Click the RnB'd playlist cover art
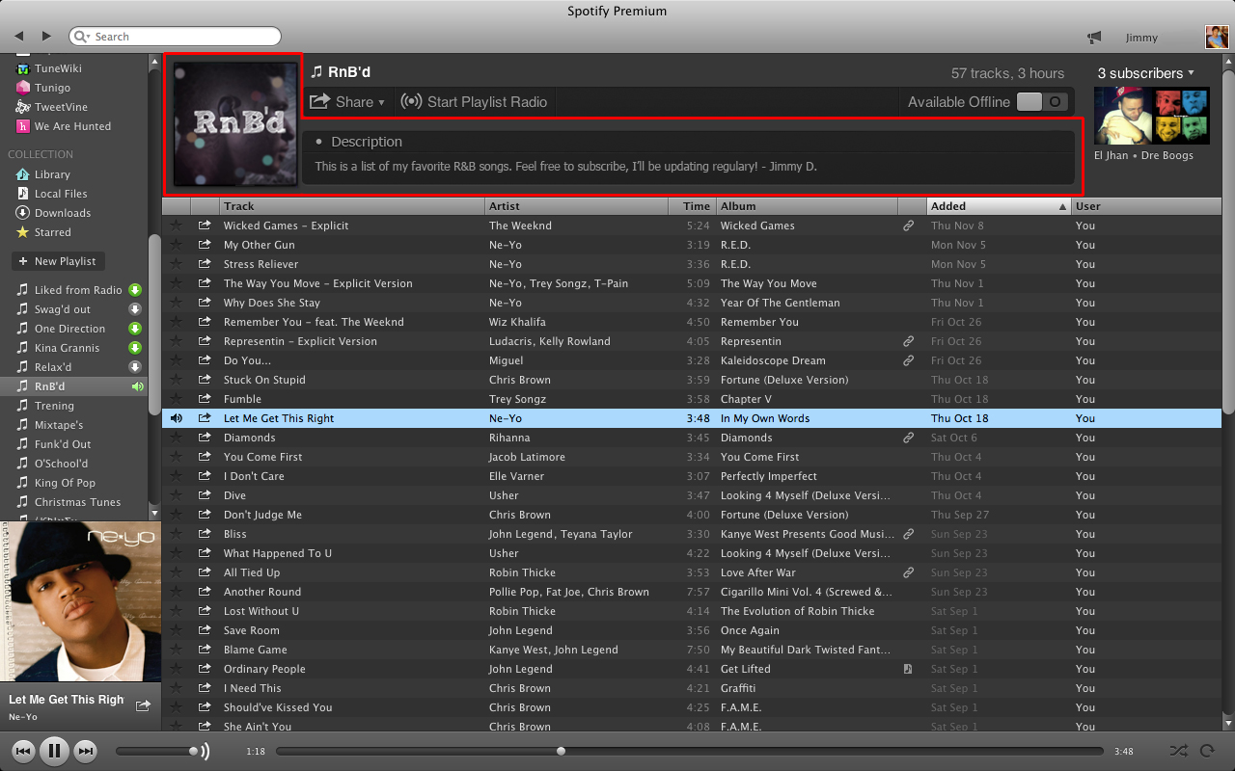 (234, 124)
